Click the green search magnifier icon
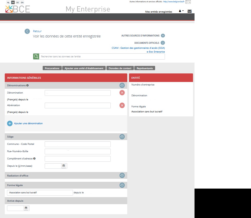Screen dimensions: 251x218 (36, 57)
